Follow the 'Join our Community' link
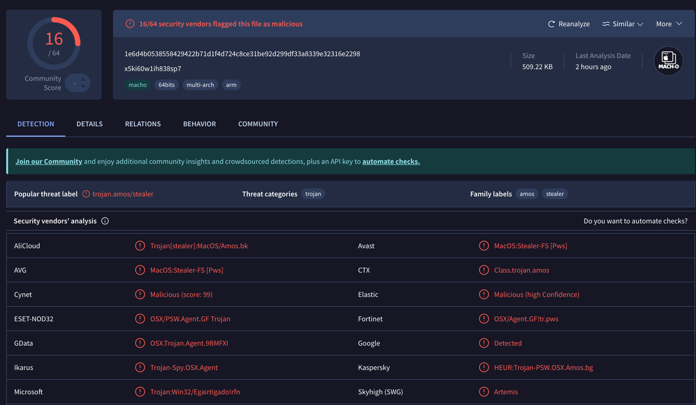 [x=49, y=161]
